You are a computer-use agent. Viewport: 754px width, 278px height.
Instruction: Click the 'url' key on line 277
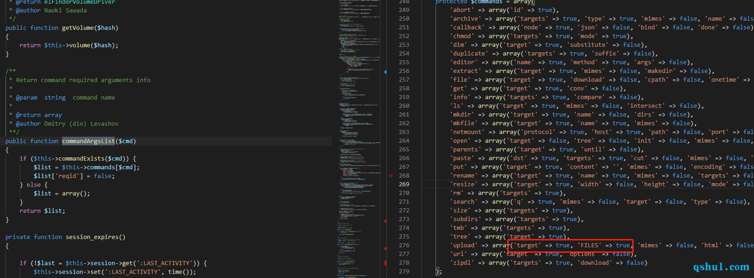click(x=459, y=254)
